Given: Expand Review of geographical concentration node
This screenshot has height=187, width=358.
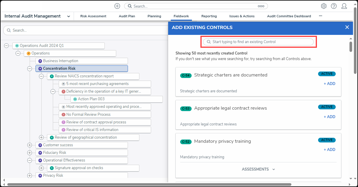Looking at the screenshot, I should pos(41,137).
